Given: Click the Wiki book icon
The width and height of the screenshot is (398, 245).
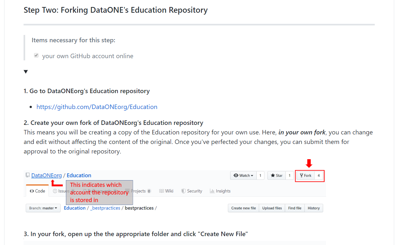Looking at the screenshot, I should (162, 191).
